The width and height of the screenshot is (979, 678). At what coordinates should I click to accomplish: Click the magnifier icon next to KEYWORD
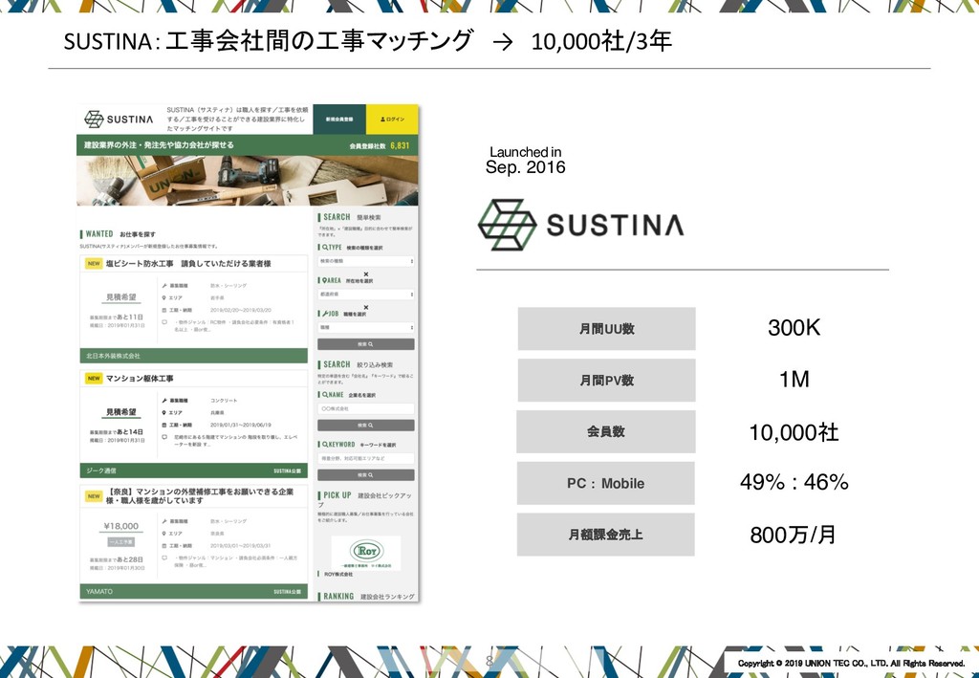click(325, 445)
